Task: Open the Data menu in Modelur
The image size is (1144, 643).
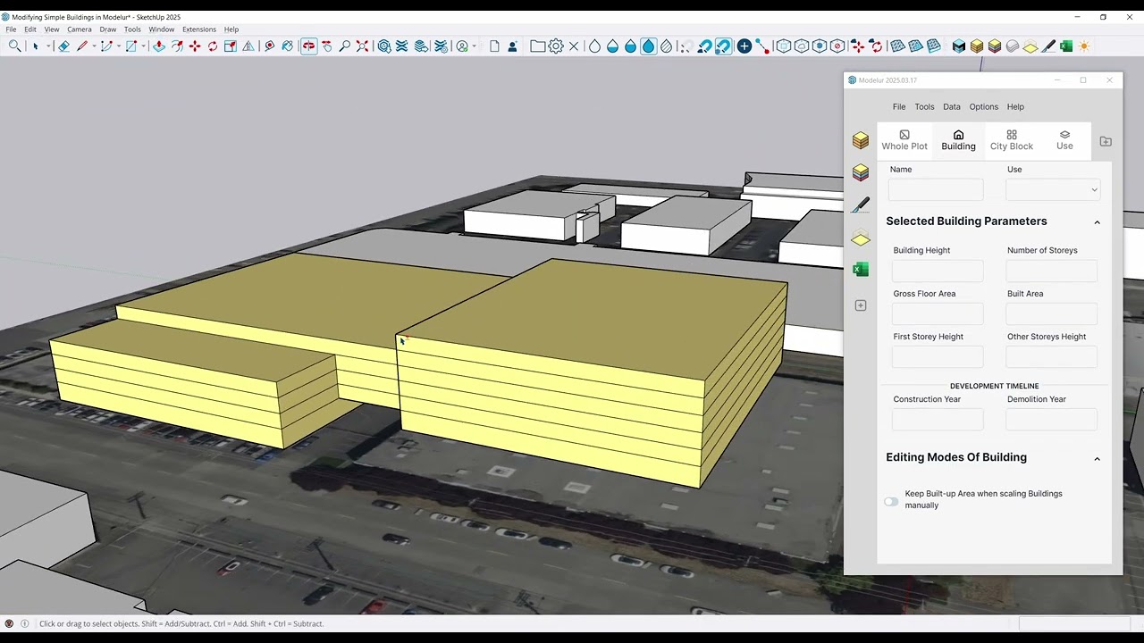Action: tap(952, 107)
